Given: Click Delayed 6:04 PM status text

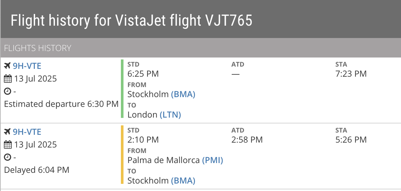Looking at the screenshot, I should 36,170.
